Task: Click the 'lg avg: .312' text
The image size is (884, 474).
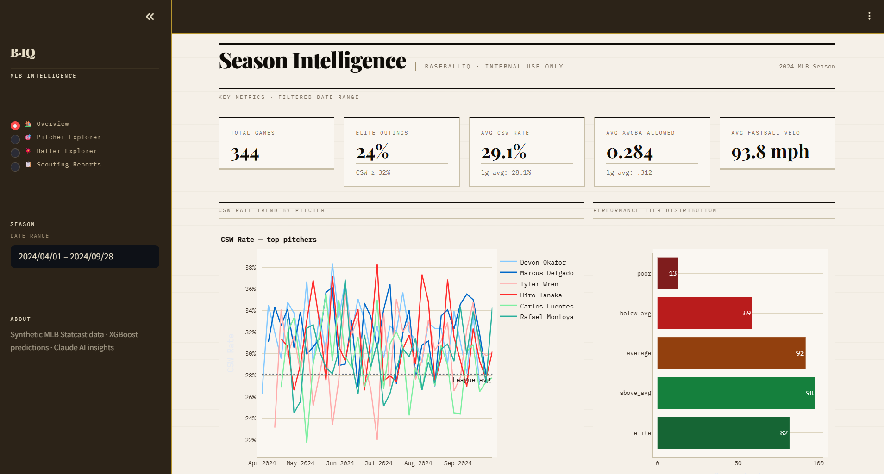Action: [629, 173]
